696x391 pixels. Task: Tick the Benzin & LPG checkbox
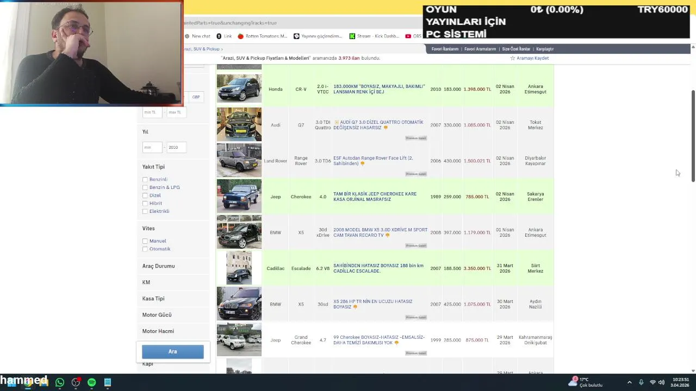point(145,187)
